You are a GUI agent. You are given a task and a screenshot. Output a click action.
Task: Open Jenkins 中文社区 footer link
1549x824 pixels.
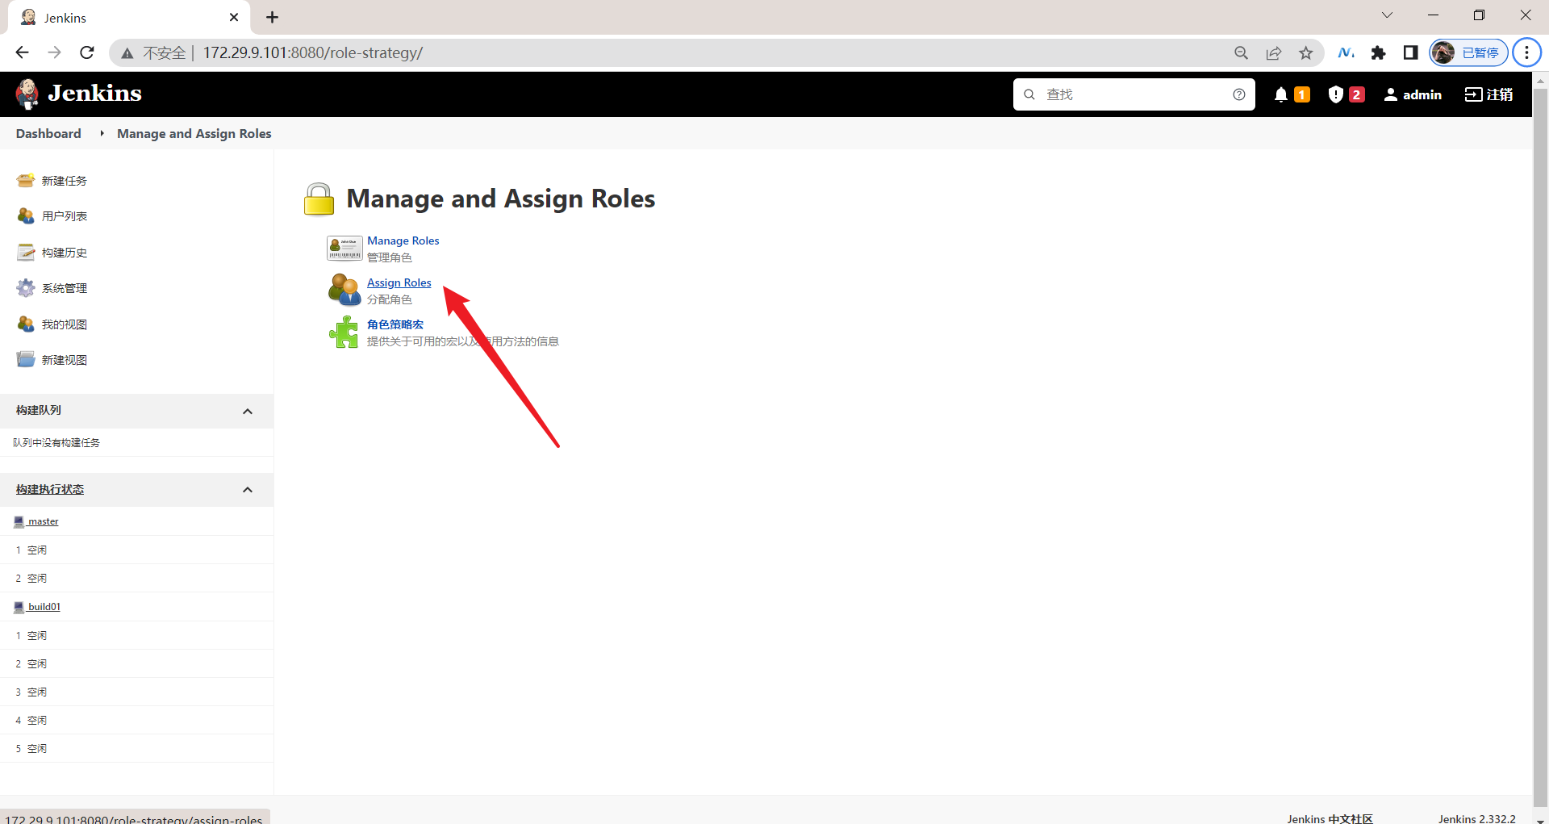[x=1330, y=818]
